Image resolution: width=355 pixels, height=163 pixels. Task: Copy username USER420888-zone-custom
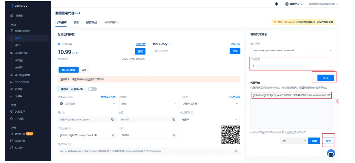pyautogui.click(x=112, y=119)
